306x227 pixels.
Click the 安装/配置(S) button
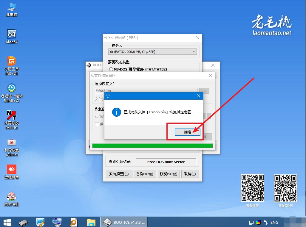(119, 174)
